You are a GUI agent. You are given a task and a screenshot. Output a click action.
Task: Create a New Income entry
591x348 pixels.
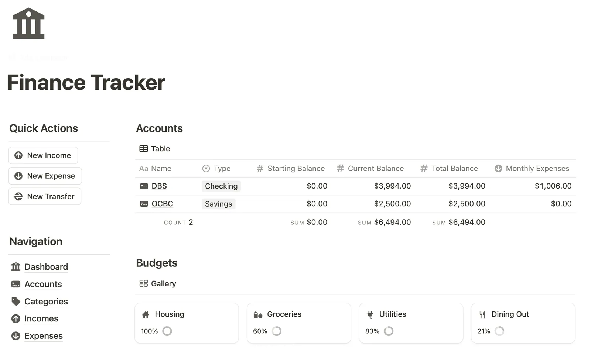point(43,155)
